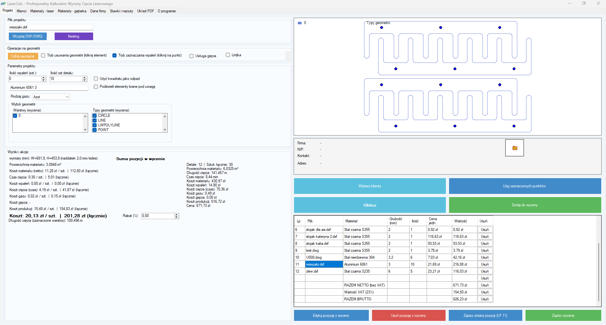Screen dimensions: 606x325
Task: Click the Wczytaj DXF/DWG button
Action: point(27,36)
